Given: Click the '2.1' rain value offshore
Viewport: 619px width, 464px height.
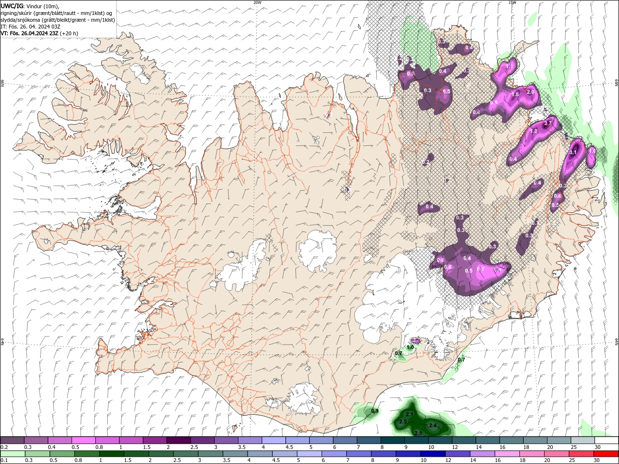Looking at the screenshot, I should point(410,415).
